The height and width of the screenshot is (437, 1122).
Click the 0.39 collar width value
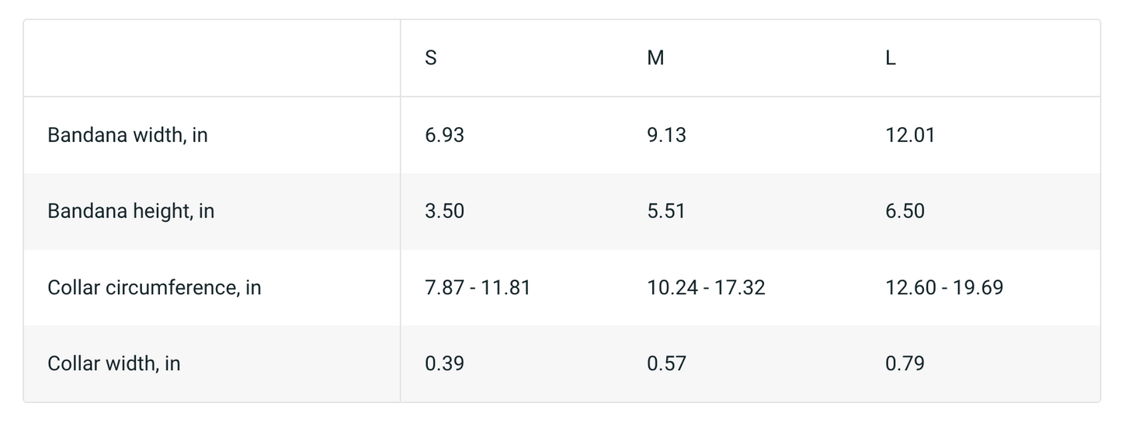[444, 363]
